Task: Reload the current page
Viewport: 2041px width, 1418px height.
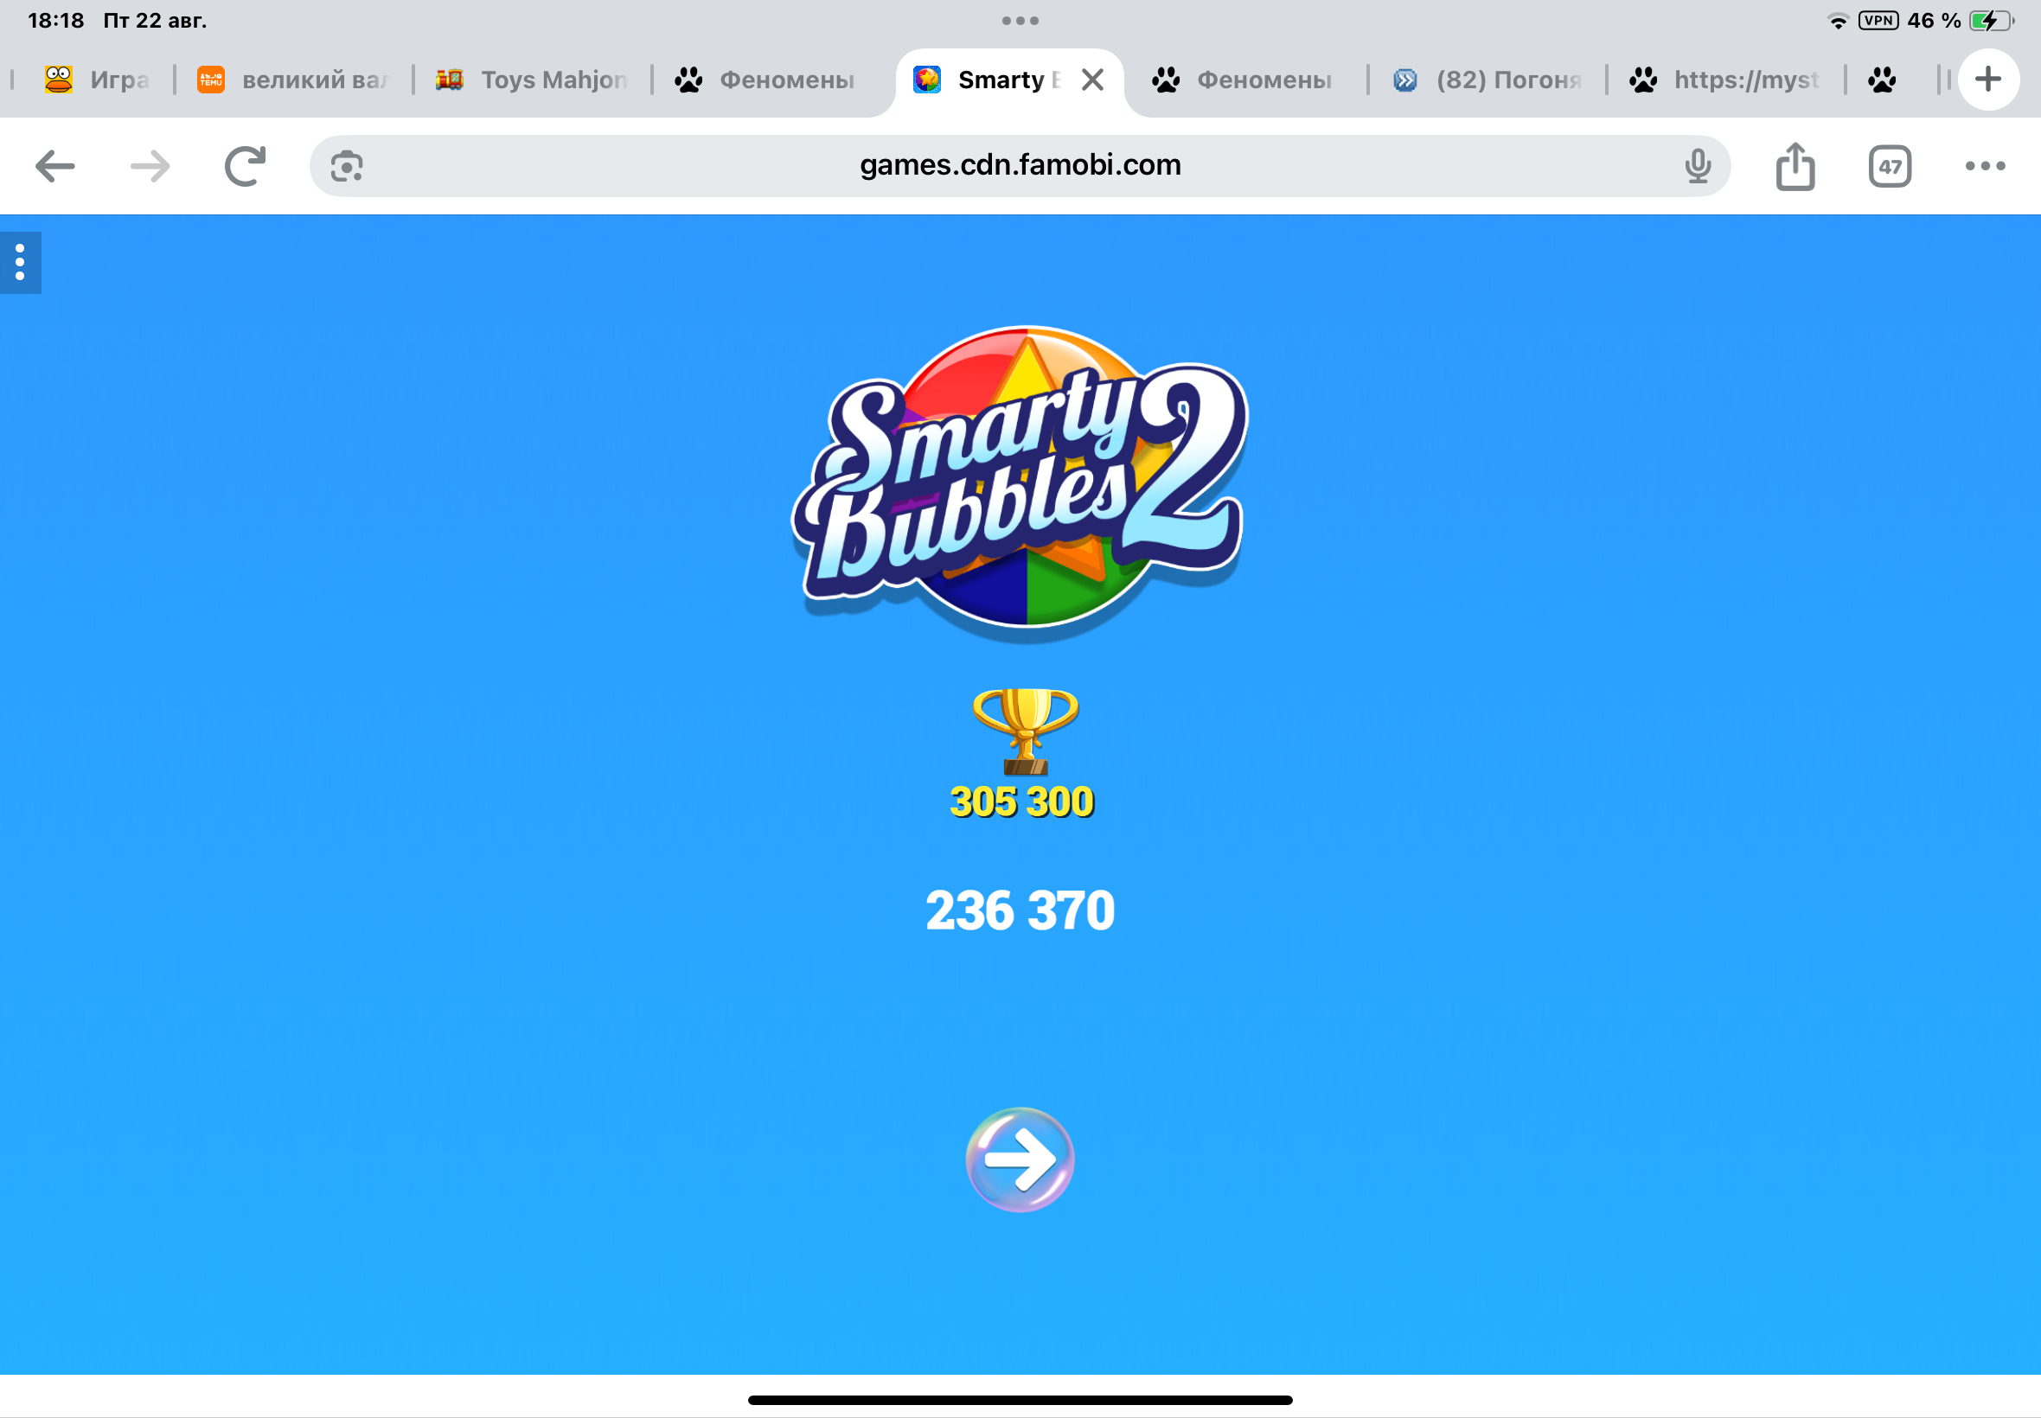Action: 245,166
